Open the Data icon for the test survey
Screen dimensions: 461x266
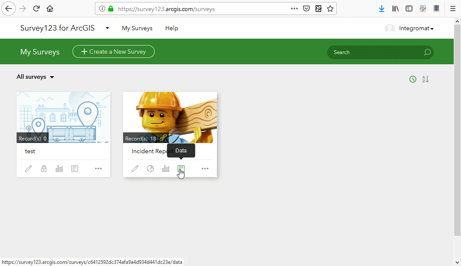(x=75, y=169)
